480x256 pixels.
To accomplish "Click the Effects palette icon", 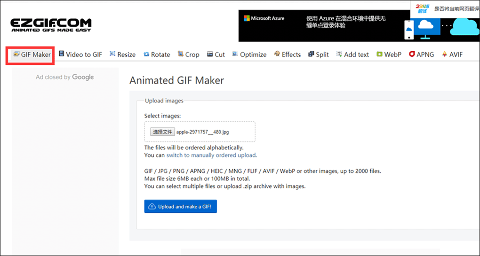I will [277, 54].
